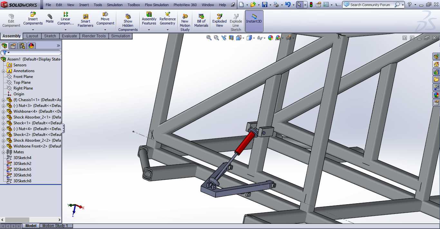Click Reference Geometry tool
The width and height of the screenshot is (440, 229).
click(167, 19)
